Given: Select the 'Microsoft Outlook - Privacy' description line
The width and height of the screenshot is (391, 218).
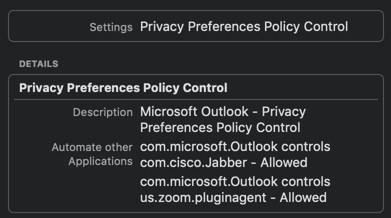Looking at the screenshot, I should (x=222, y=111).
